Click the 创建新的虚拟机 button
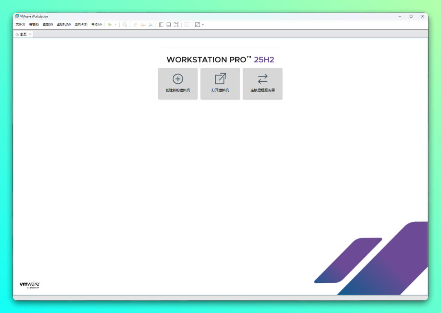 pos(178,84)
